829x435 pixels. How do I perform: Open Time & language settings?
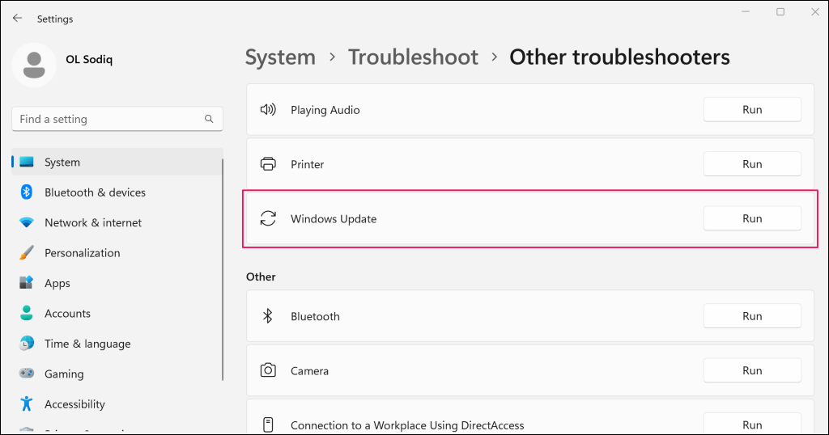tap(87, 344)
